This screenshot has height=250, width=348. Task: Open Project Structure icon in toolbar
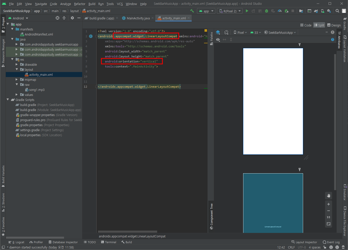point(301,11)
